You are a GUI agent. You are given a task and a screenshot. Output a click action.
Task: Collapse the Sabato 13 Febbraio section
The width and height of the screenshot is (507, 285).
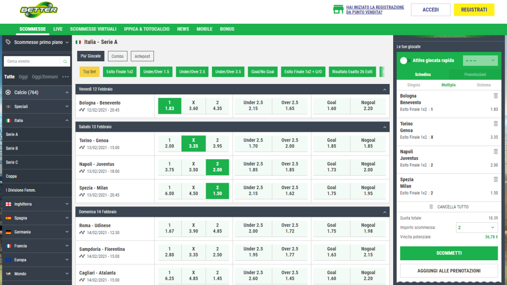point(384,127)
